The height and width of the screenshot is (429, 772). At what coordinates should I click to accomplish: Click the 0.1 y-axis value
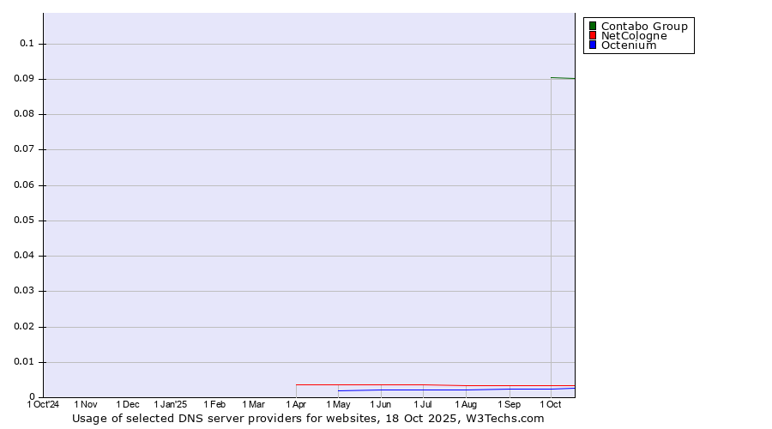(x=27, y=44)
